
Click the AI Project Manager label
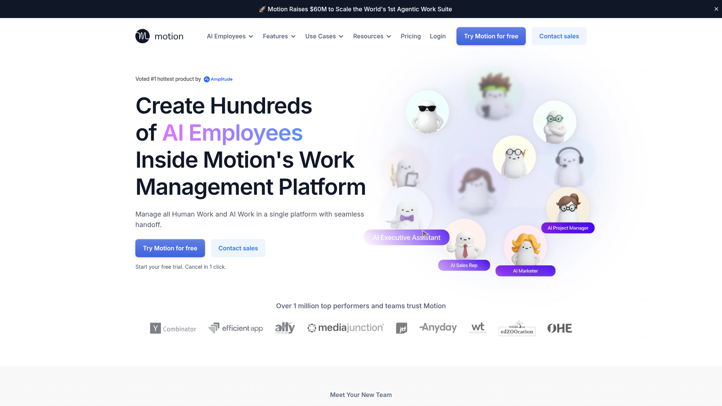pos(568,228)
